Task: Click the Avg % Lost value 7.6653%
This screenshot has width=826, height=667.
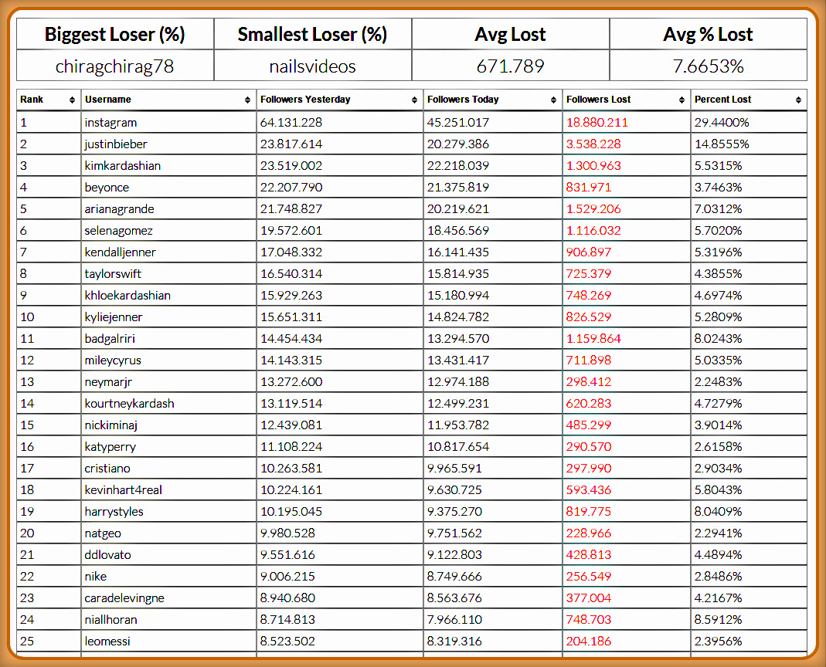Action: tap(708, 66)
